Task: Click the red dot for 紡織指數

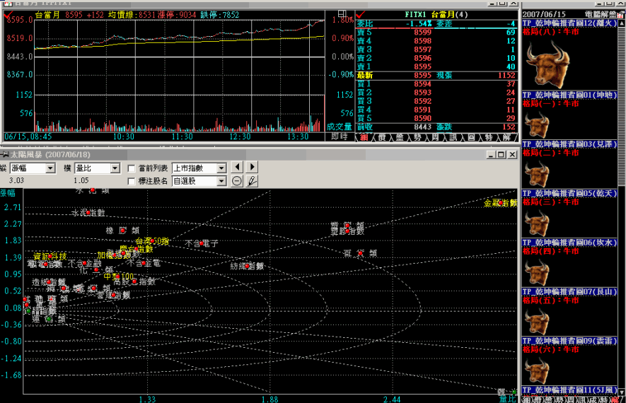Action: click(247, 266)
